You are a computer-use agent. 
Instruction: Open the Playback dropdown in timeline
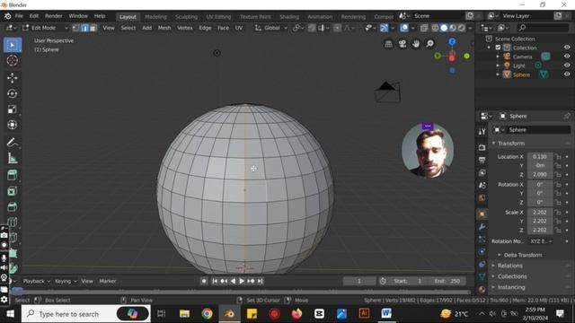[x=36, y=281]
